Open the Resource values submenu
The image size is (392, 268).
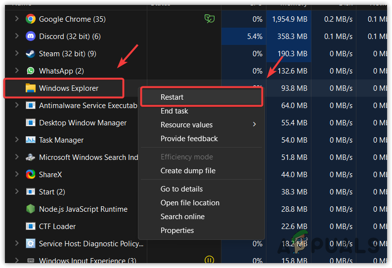(201, 124)
